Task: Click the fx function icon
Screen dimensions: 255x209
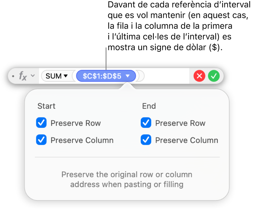Action: point(22,76)
